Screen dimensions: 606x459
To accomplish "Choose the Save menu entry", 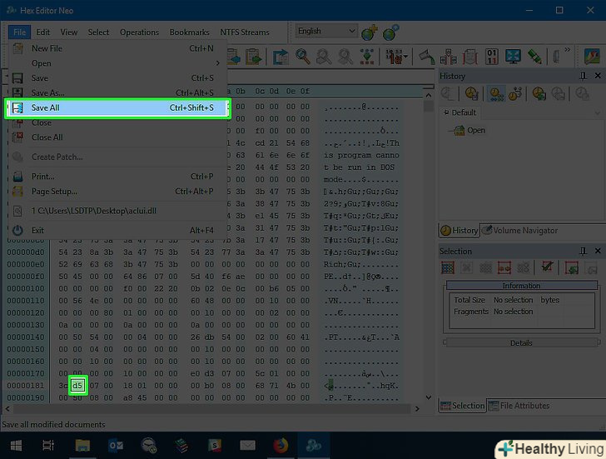I will [x=117, y=78].
